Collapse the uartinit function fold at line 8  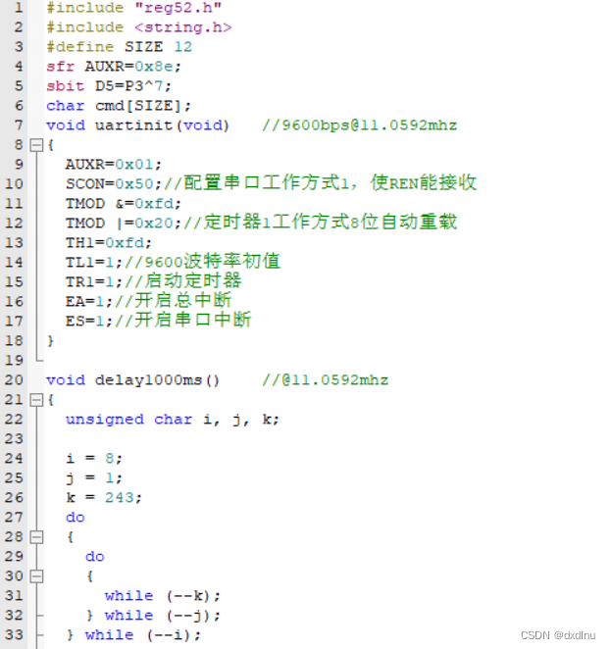click(x=37, y=145)
